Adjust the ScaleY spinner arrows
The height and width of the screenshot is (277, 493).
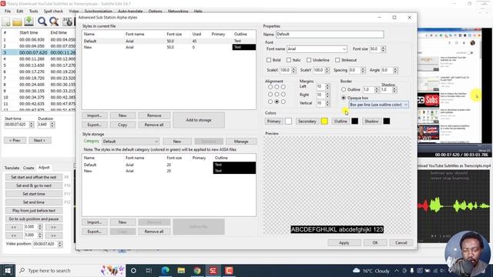(327, 70)
